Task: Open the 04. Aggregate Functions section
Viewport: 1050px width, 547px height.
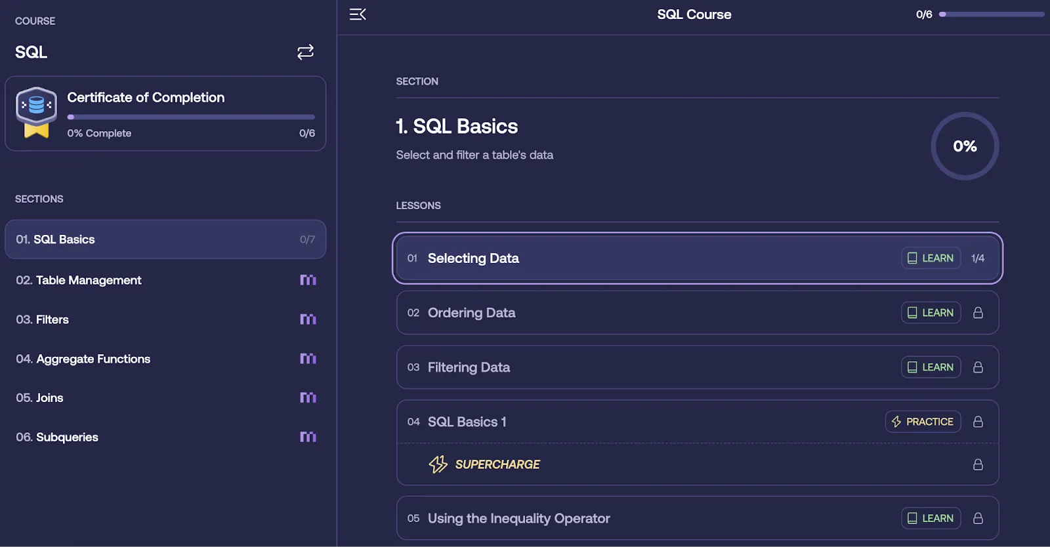Action: (x=165, y=359)
